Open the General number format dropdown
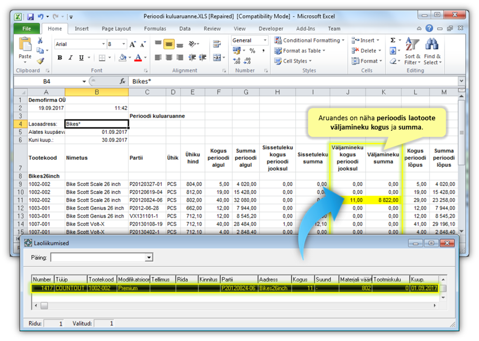This screenshot has height=341, width=479. 265,40
